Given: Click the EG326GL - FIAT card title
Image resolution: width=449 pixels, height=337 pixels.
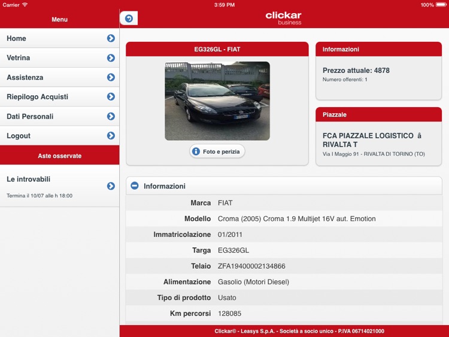Looking at the screenshot, I should point(217,49).
